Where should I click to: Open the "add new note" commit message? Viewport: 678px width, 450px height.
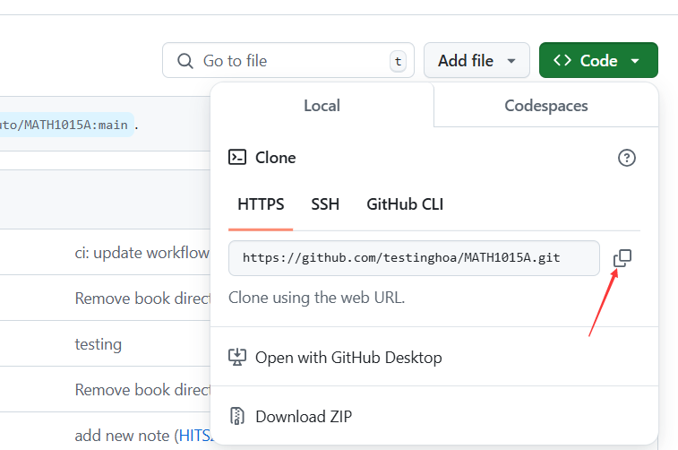point(123,436)
